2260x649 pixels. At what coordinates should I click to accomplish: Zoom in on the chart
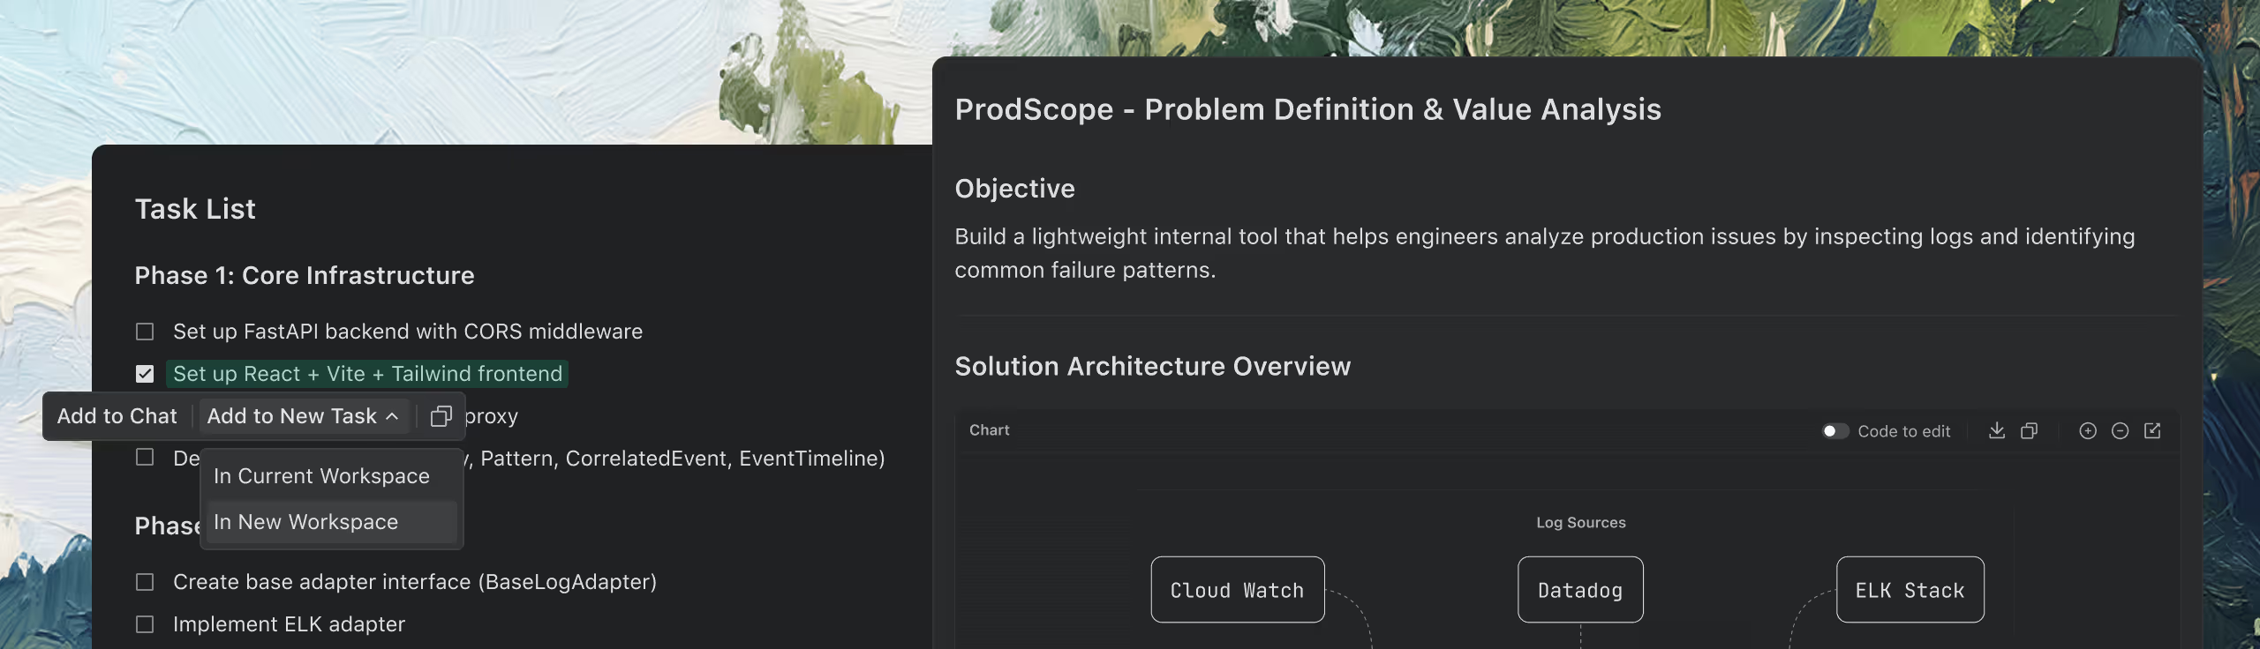click(x=2088, y=430)
